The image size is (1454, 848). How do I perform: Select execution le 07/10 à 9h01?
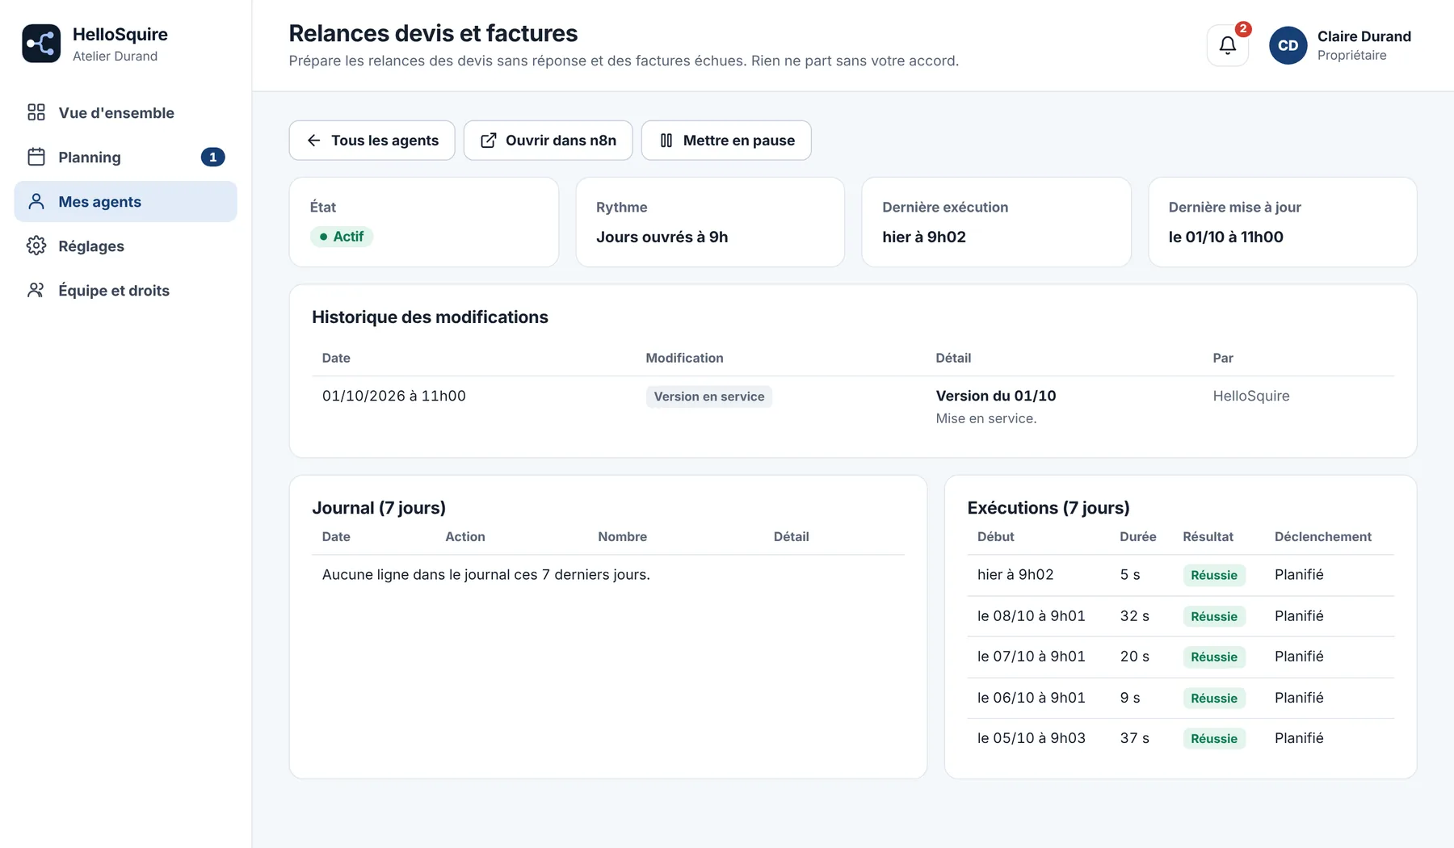[x=1181, y=657]
